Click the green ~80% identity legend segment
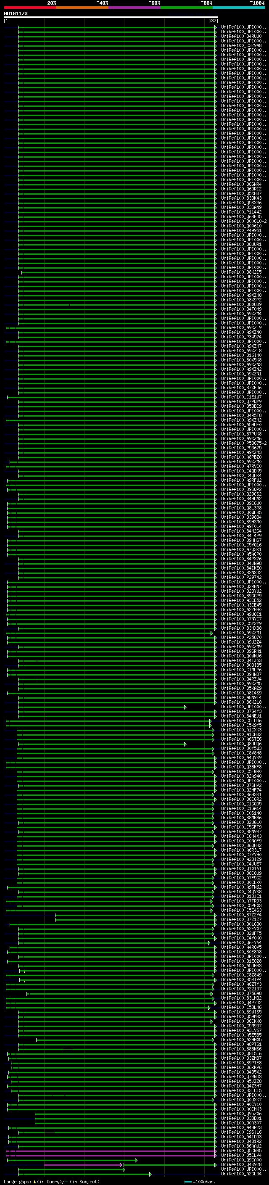Image resolution: width=269 pixels, height=1185 pixels. tap(187, 8)
